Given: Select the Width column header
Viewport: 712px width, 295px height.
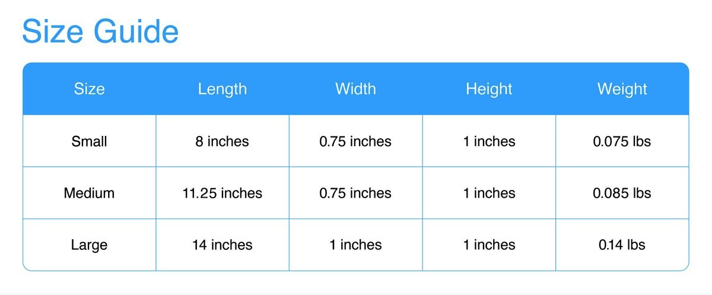Looking at the screenshot, I should pos(355,89).
